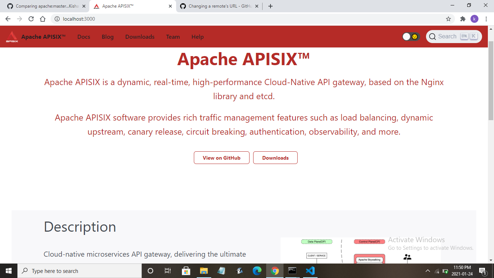
Task: Open Microsoft Edge from taskbar
Action: tap(257, 271)
